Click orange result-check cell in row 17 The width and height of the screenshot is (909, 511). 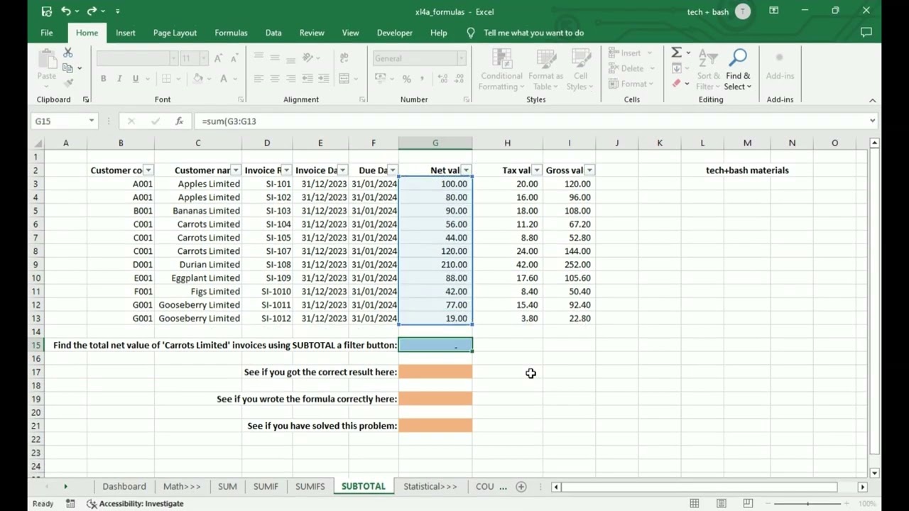(435, 372)
